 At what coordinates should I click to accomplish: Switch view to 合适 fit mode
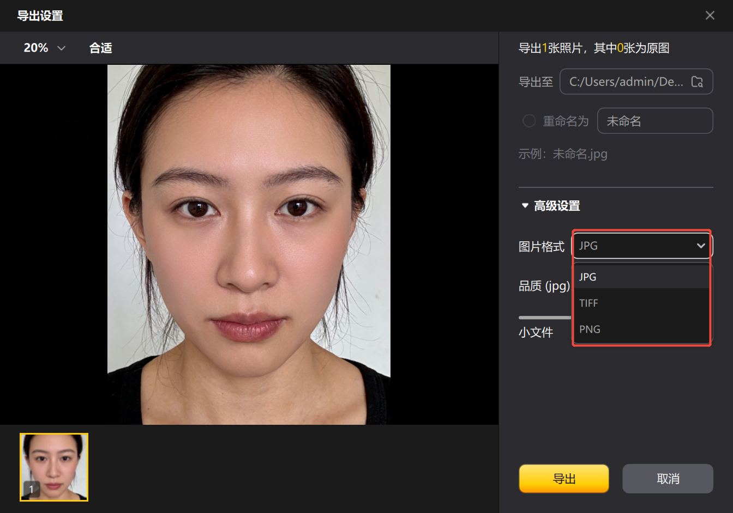click(x=100, y=48)
